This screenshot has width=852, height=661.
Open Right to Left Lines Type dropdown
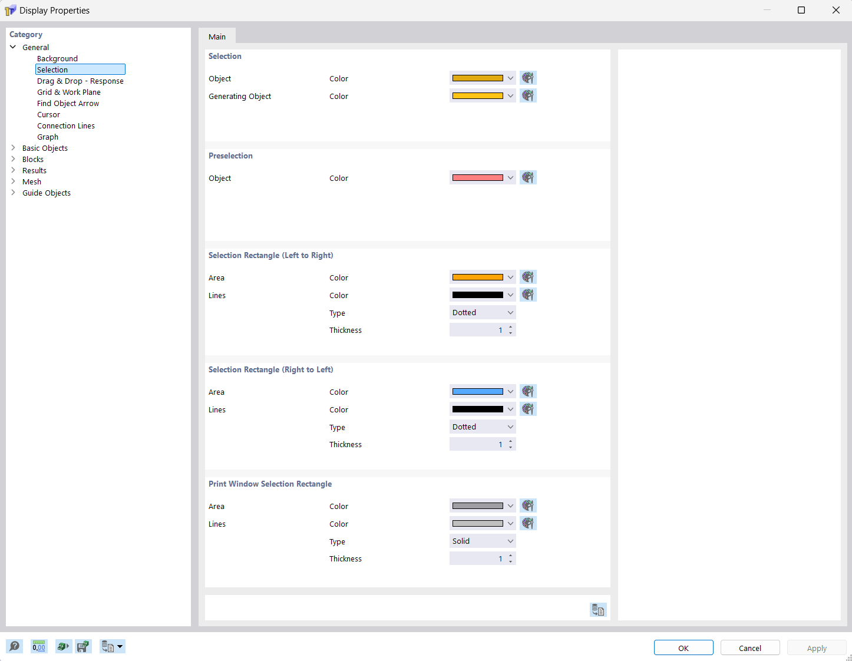pyautogui.click(x=483, y=427)
